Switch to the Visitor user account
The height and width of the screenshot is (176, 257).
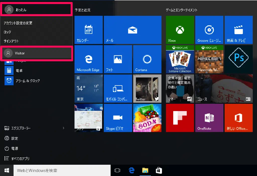coord(37,53)
